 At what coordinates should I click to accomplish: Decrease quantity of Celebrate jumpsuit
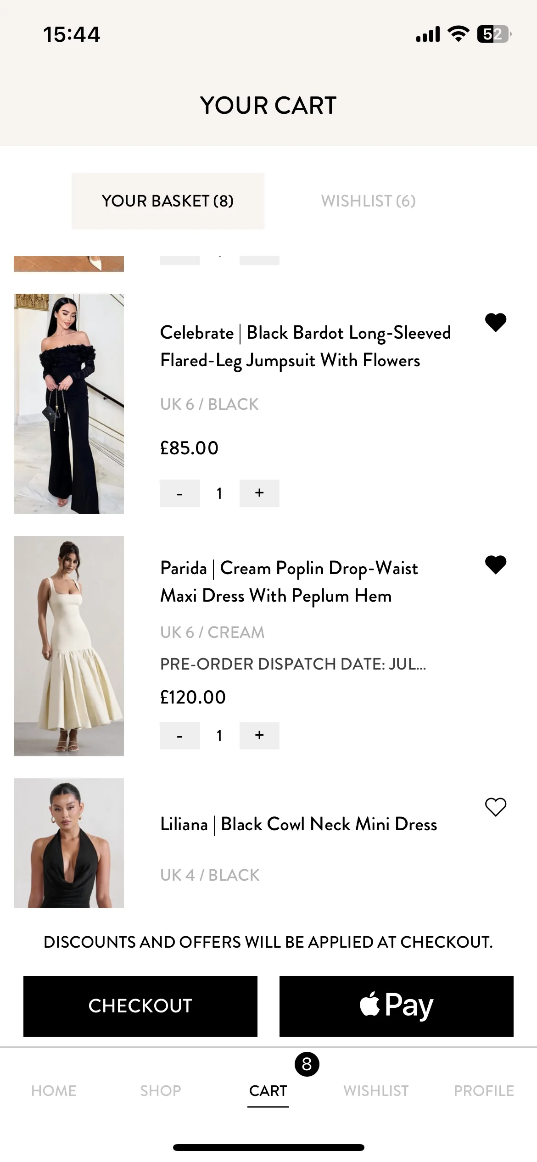(179, 493)
